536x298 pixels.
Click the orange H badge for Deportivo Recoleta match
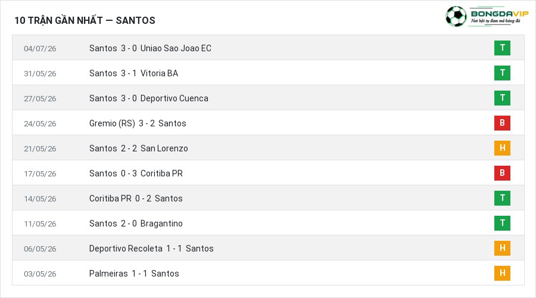(x=502, y=248)
